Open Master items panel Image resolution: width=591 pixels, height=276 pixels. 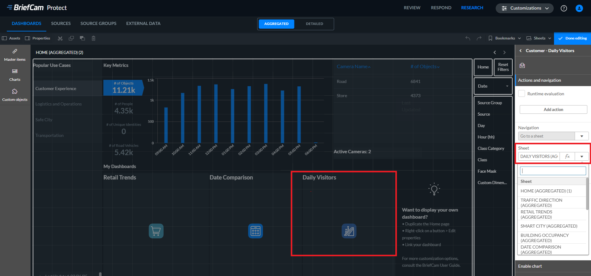point(15,55)
